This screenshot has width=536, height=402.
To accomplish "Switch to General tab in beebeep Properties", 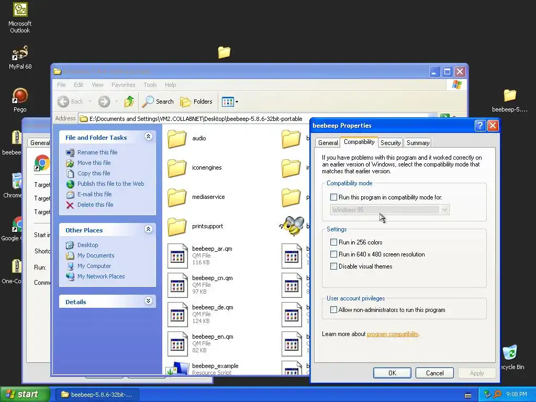I will click(x=328, y=143).
